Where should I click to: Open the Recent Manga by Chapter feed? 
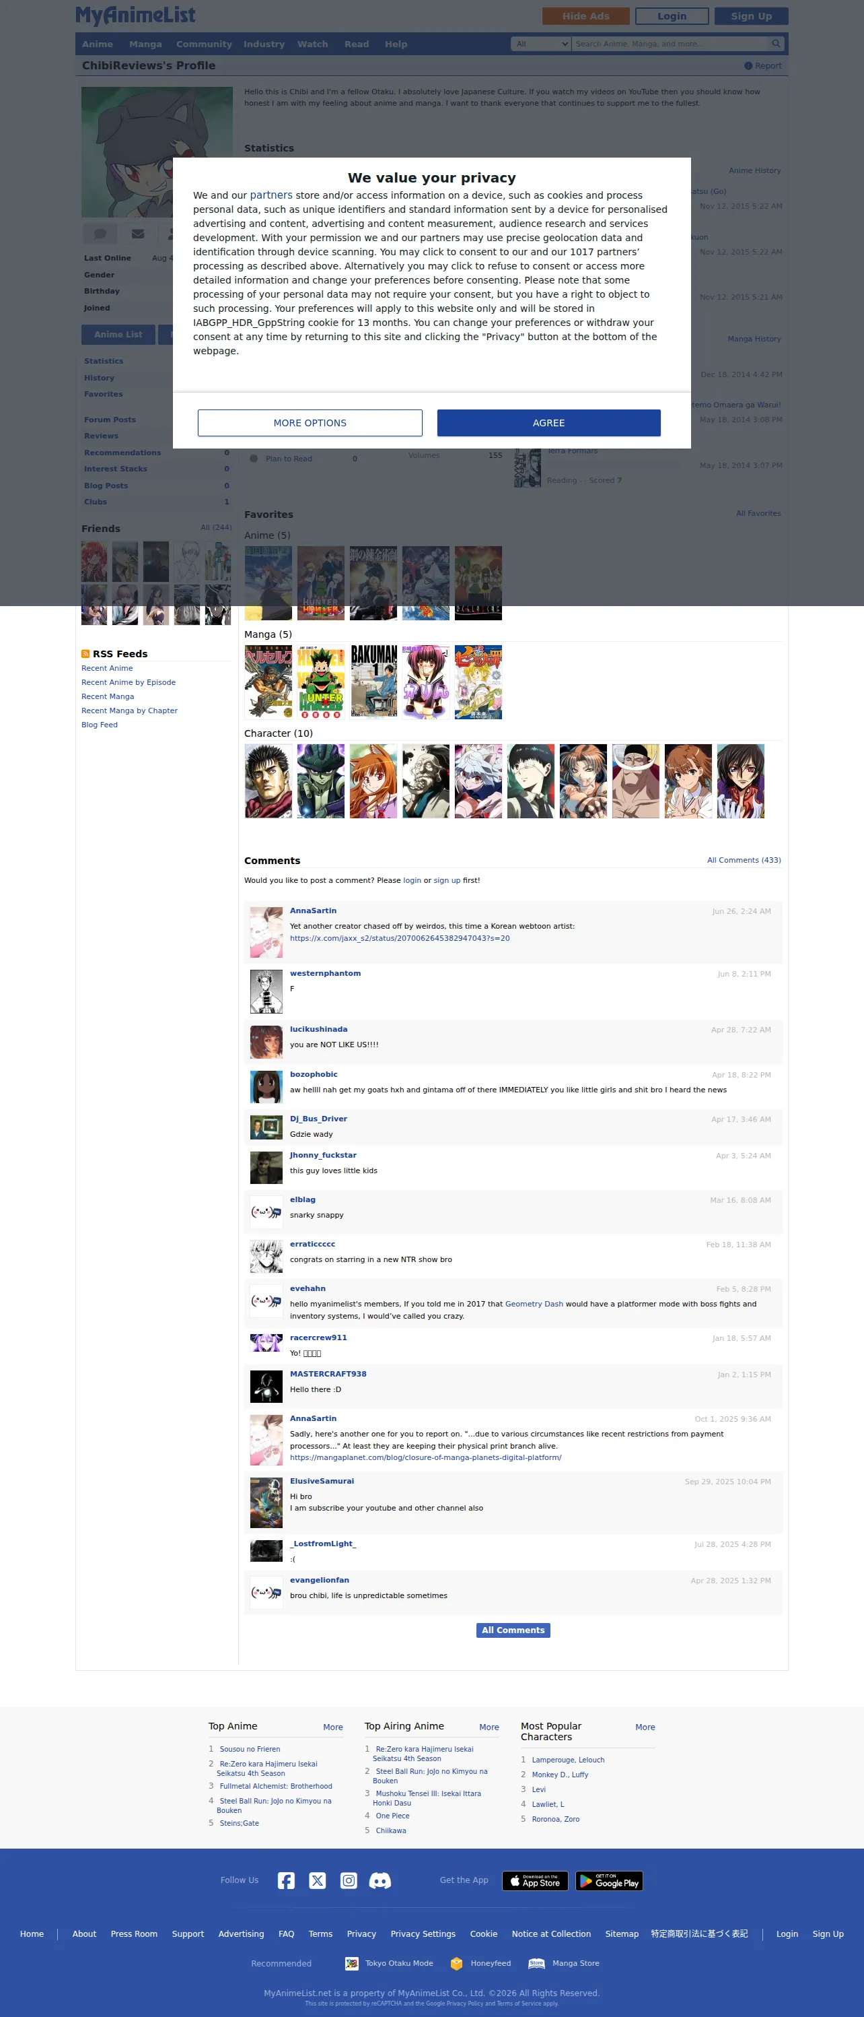[x=129, y=710]
